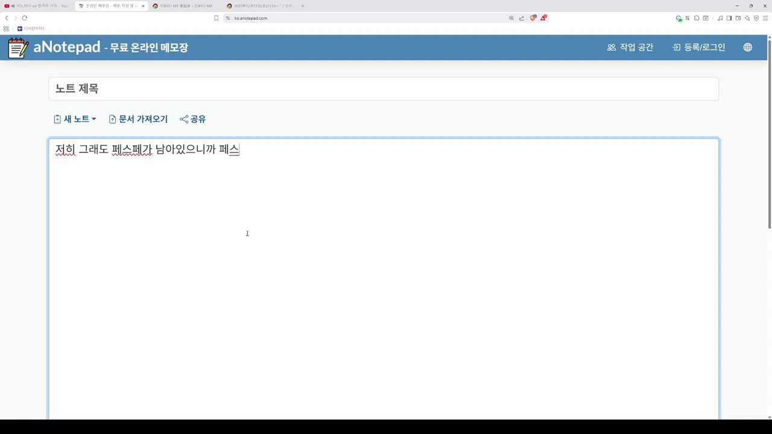This screenshot has height=434, width=772.
Task: Click 문서 가져오기 to import a document
Action: point(138,119)
